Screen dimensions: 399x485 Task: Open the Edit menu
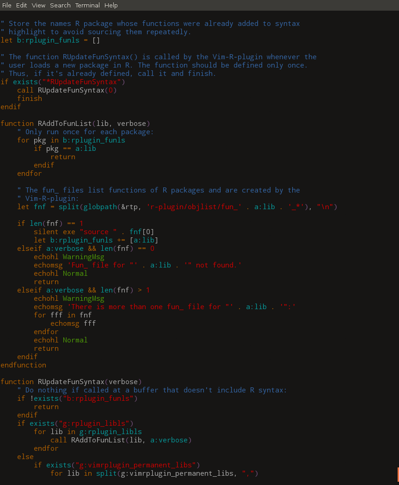point(21,5)
